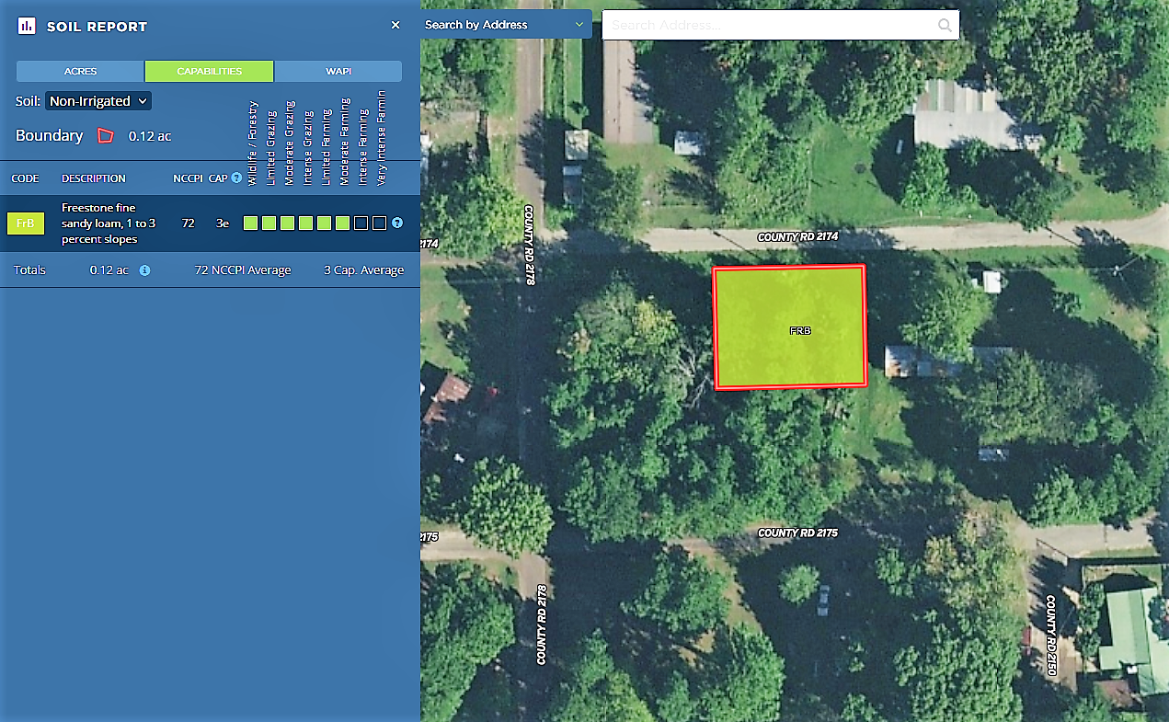Click the Moderate Grazing capability square
The width and height of the screenshot is (1169, 722).
[287, 223]
